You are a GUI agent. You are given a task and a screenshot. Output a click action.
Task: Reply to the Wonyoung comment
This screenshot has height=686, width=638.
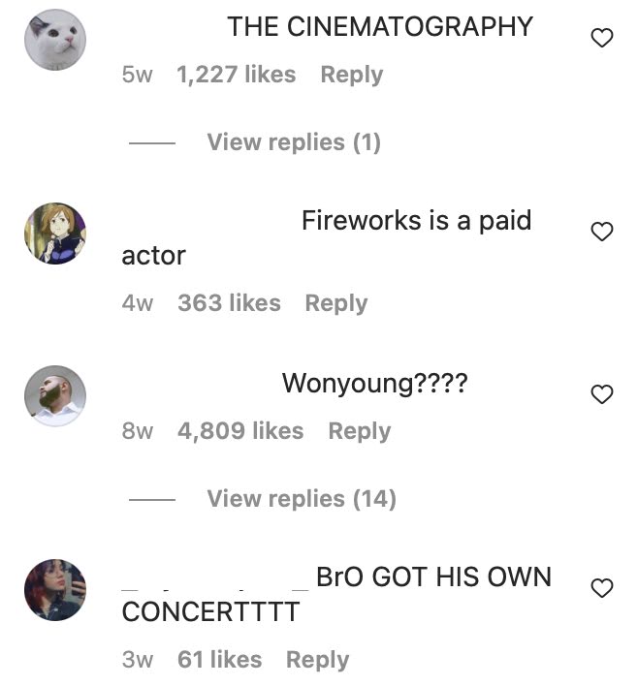click(360, 431)
